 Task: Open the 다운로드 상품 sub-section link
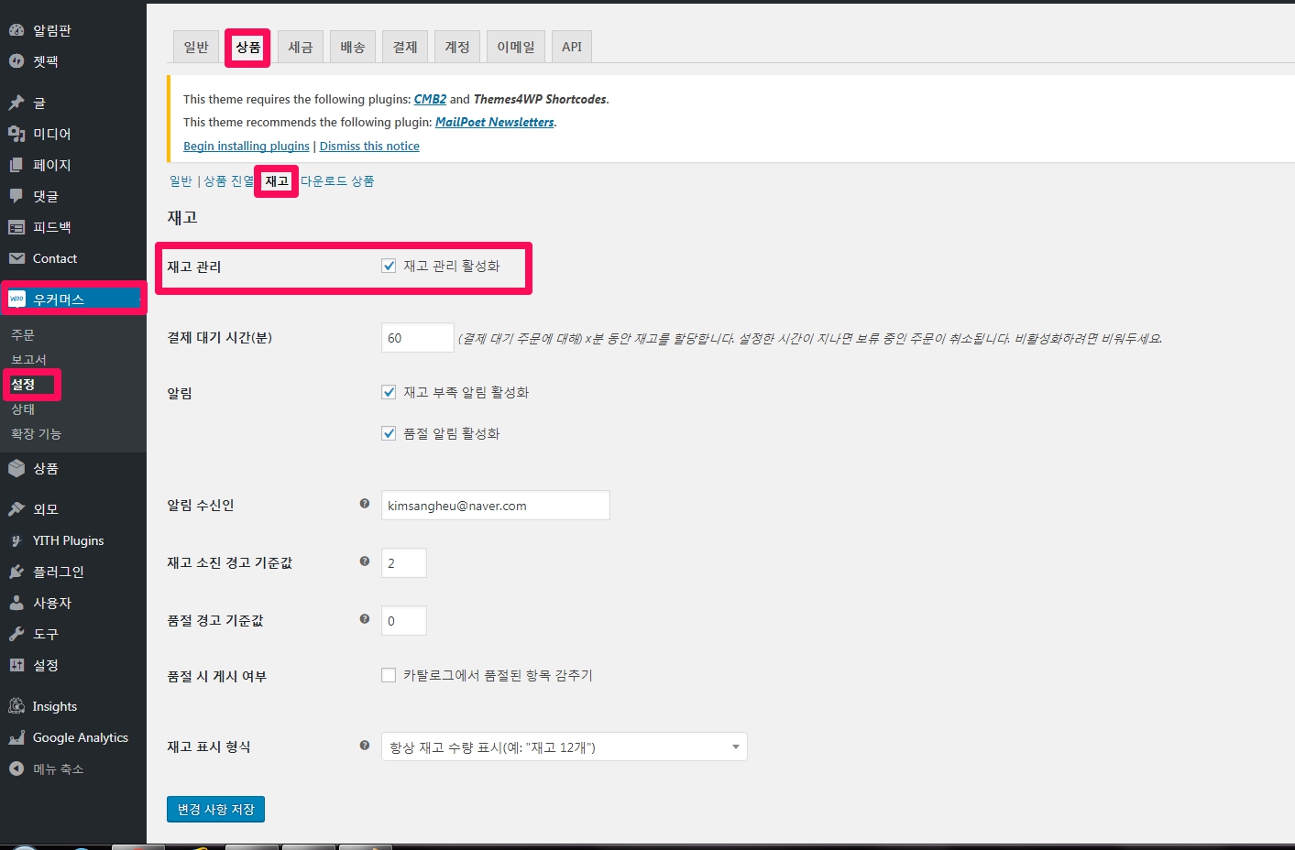(337, 181)
